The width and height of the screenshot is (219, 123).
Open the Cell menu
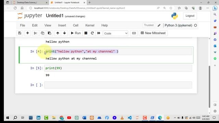[x=76, y=25]
